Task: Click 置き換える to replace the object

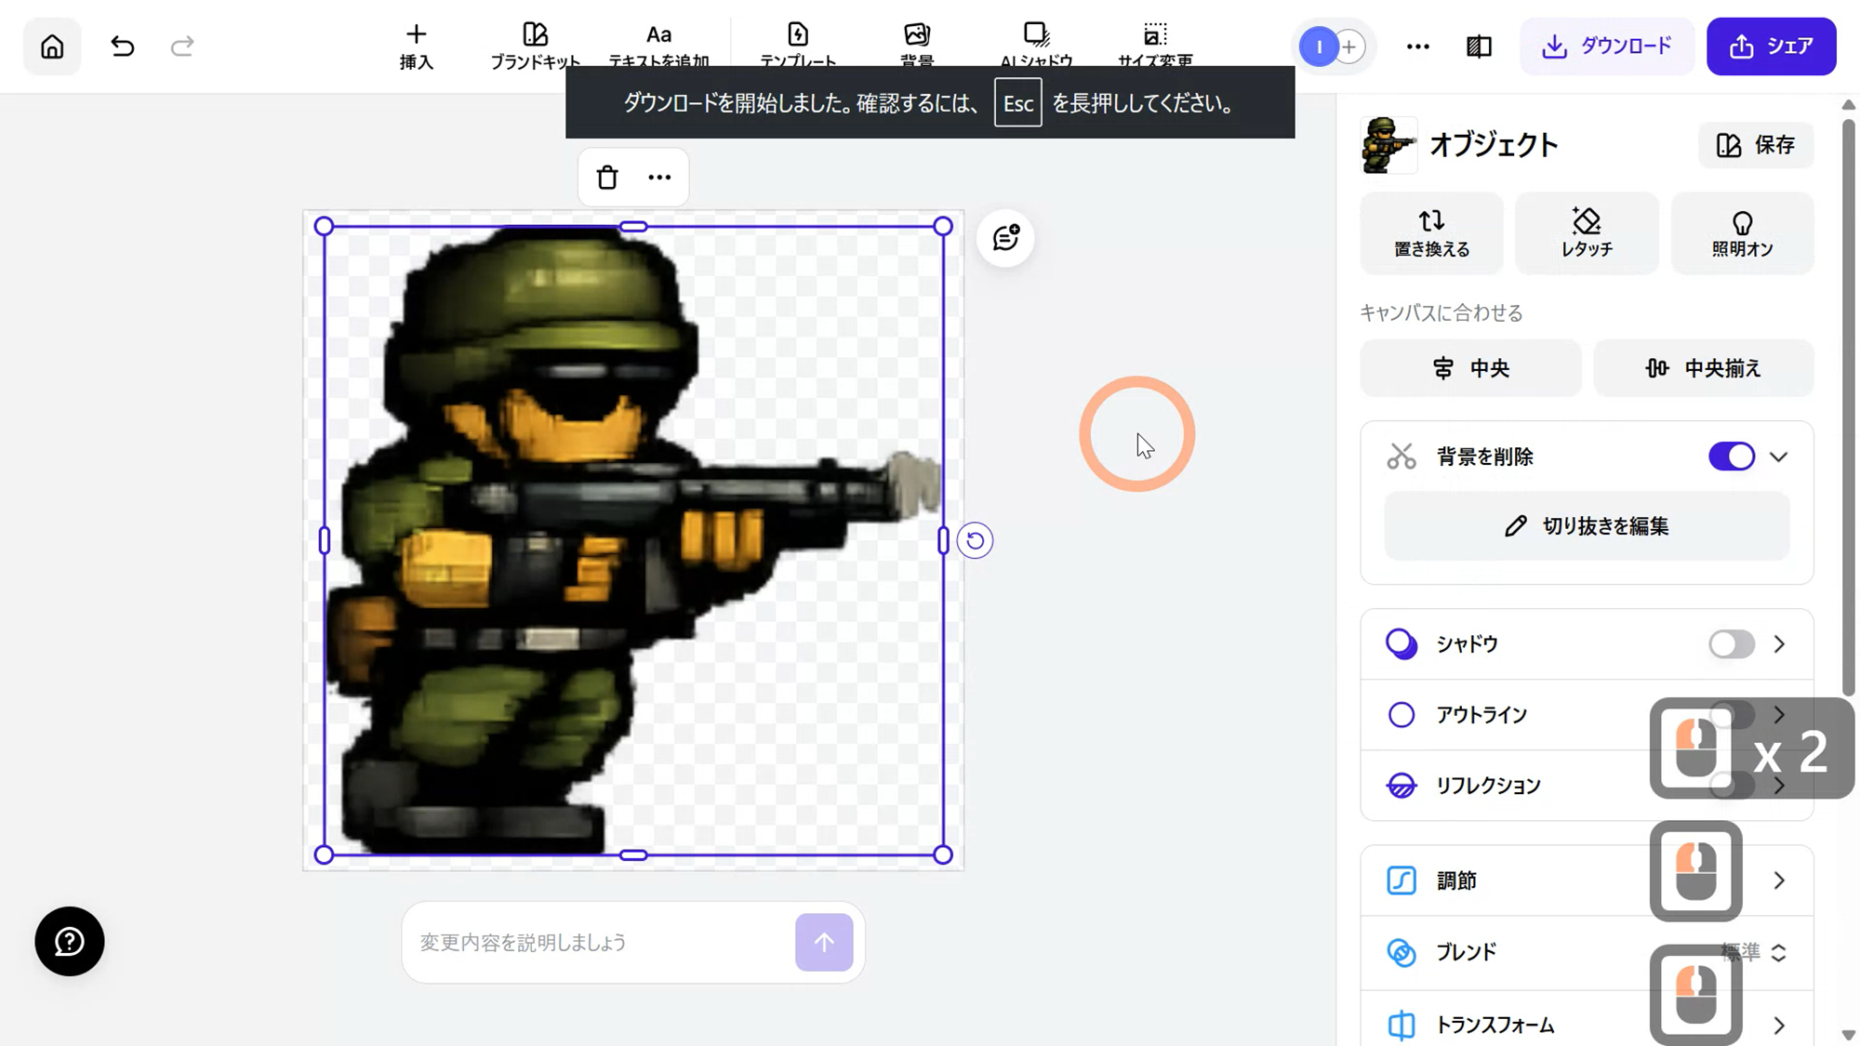Action: coord(1431,233)
